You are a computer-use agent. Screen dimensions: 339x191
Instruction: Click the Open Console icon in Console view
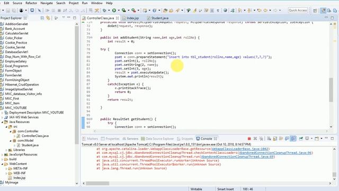click(317, 138)
